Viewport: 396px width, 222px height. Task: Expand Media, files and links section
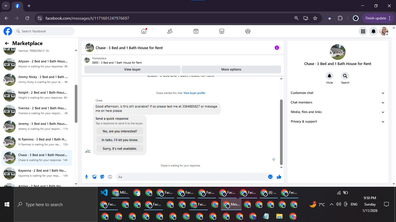[338, 112]
